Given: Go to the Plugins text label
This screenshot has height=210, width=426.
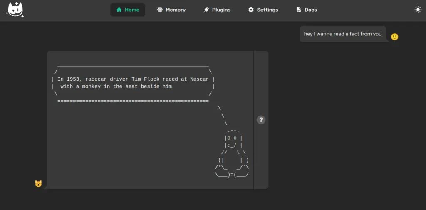Looking at the screenshot, I should point(221,10).
